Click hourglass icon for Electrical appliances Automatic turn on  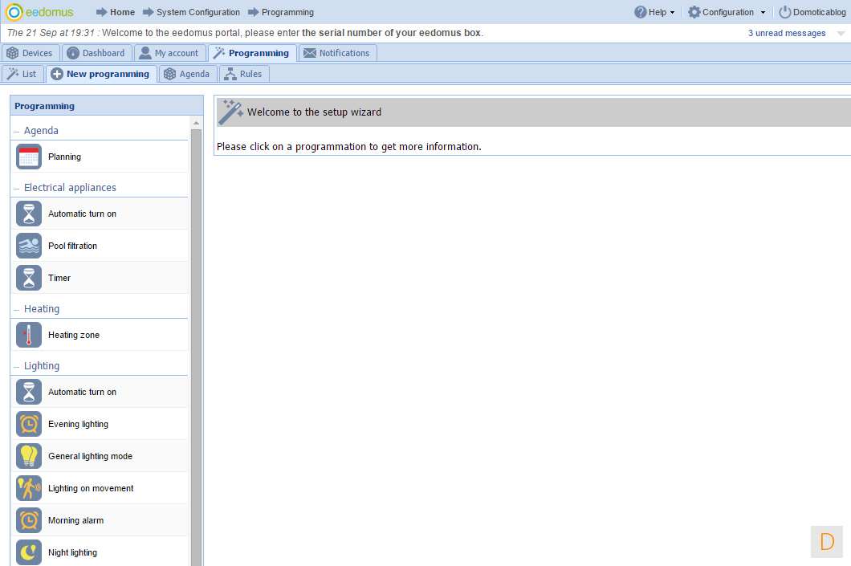29,214
